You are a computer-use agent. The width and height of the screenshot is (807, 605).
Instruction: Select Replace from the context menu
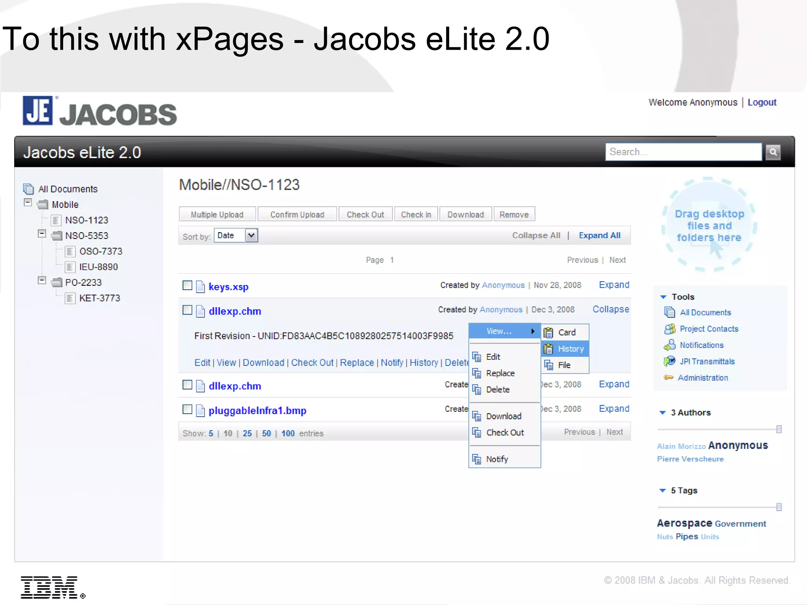coord(504,373)
